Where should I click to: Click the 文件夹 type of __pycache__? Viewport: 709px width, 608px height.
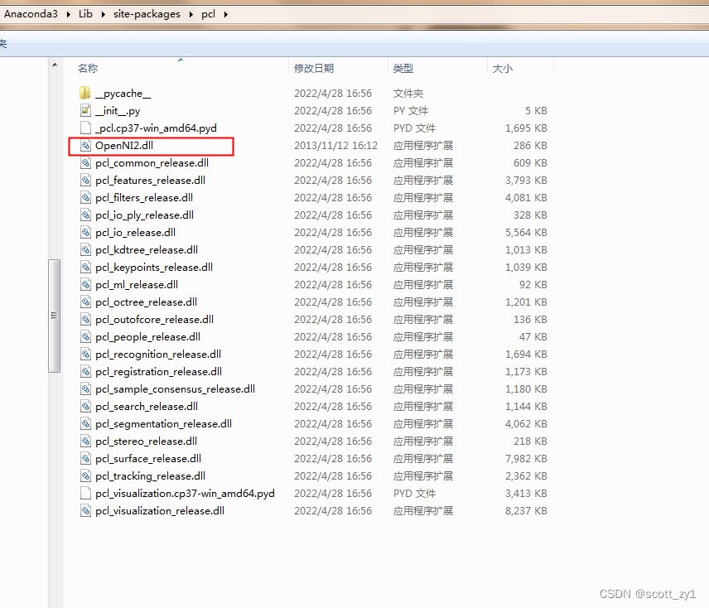click(408, 94)
